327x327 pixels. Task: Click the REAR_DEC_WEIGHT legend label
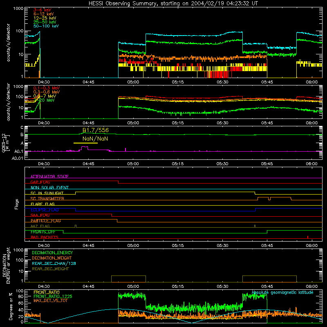50,269
